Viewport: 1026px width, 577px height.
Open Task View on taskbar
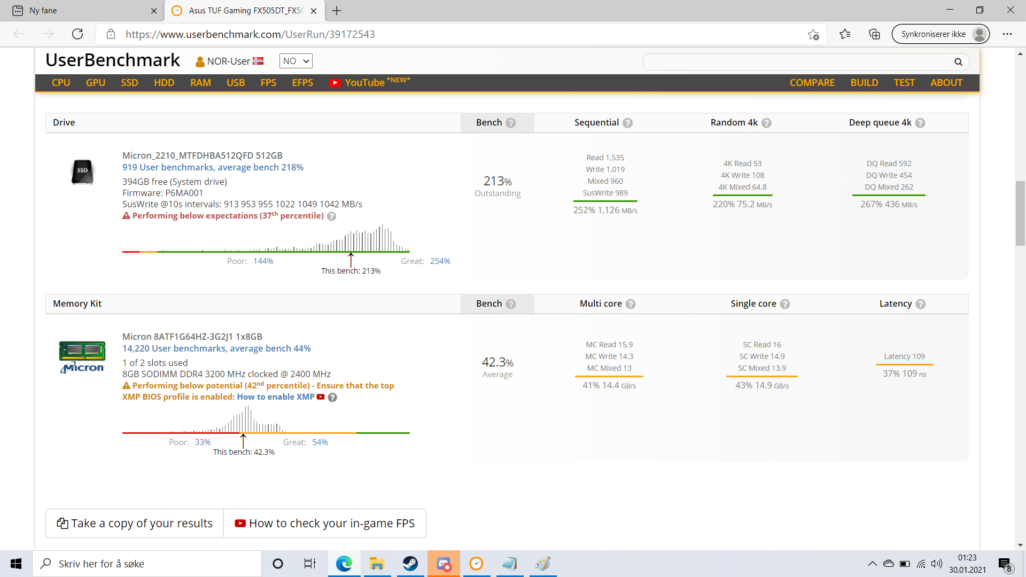(310, 564)
